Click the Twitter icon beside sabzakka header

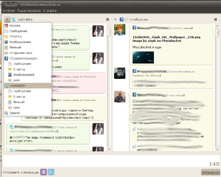pos(14,19)
